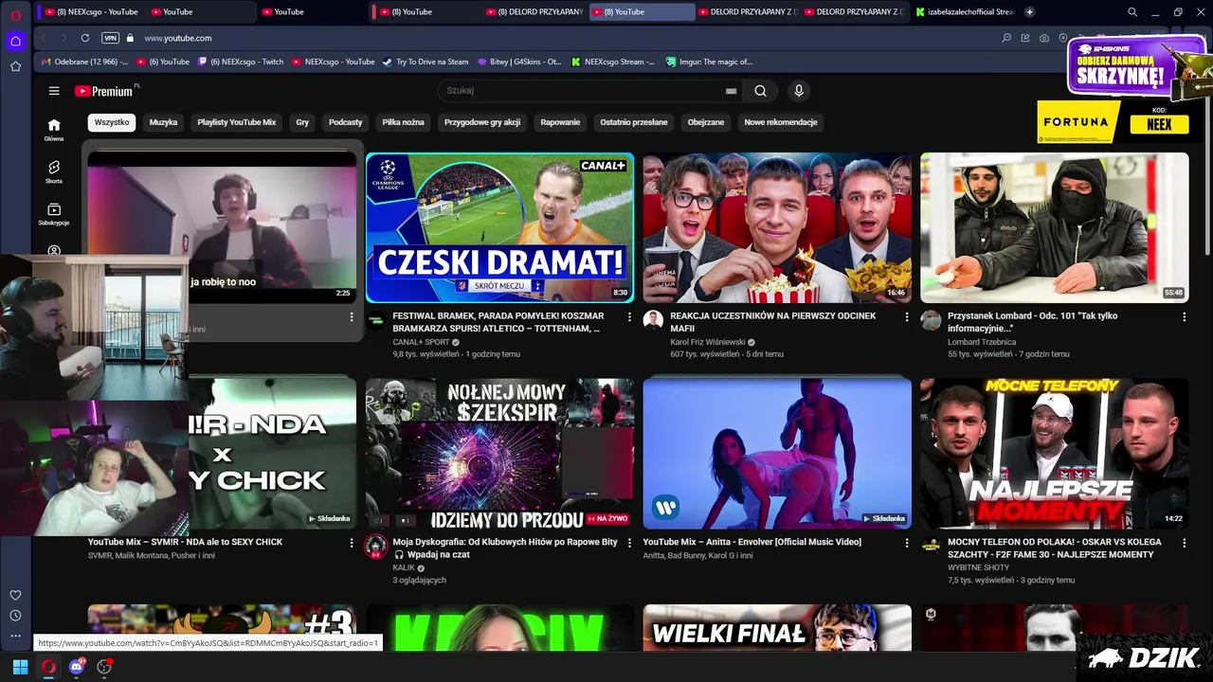1213x682 pixels.
Task: Open history clock in Opera sidebar
Action: point(15,616)
